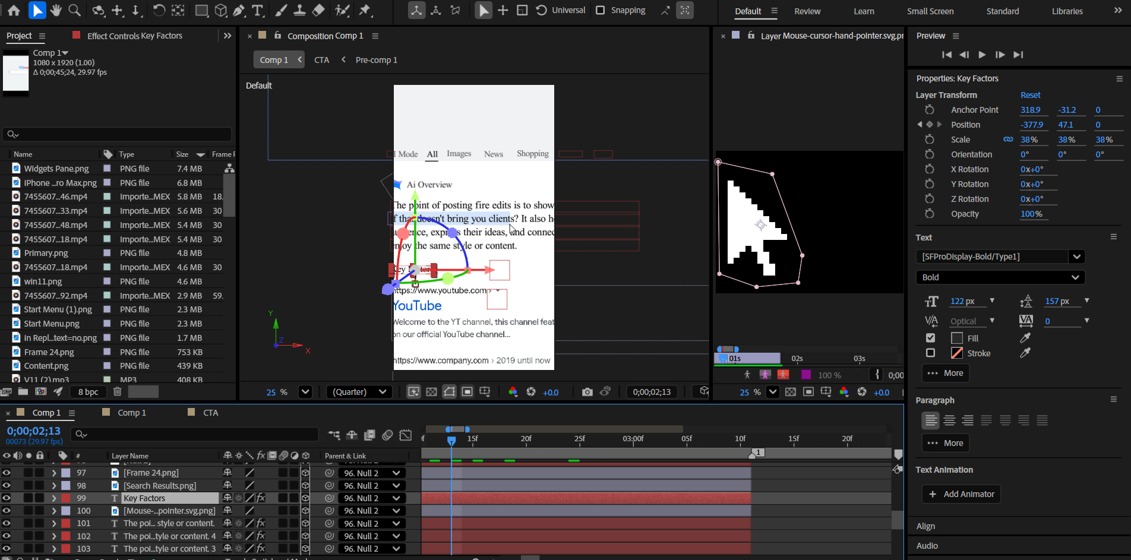This screenshot has height=560, width=1131.
Task: Open the font style Bold dropdown
Action: (x=1000, y=277)
